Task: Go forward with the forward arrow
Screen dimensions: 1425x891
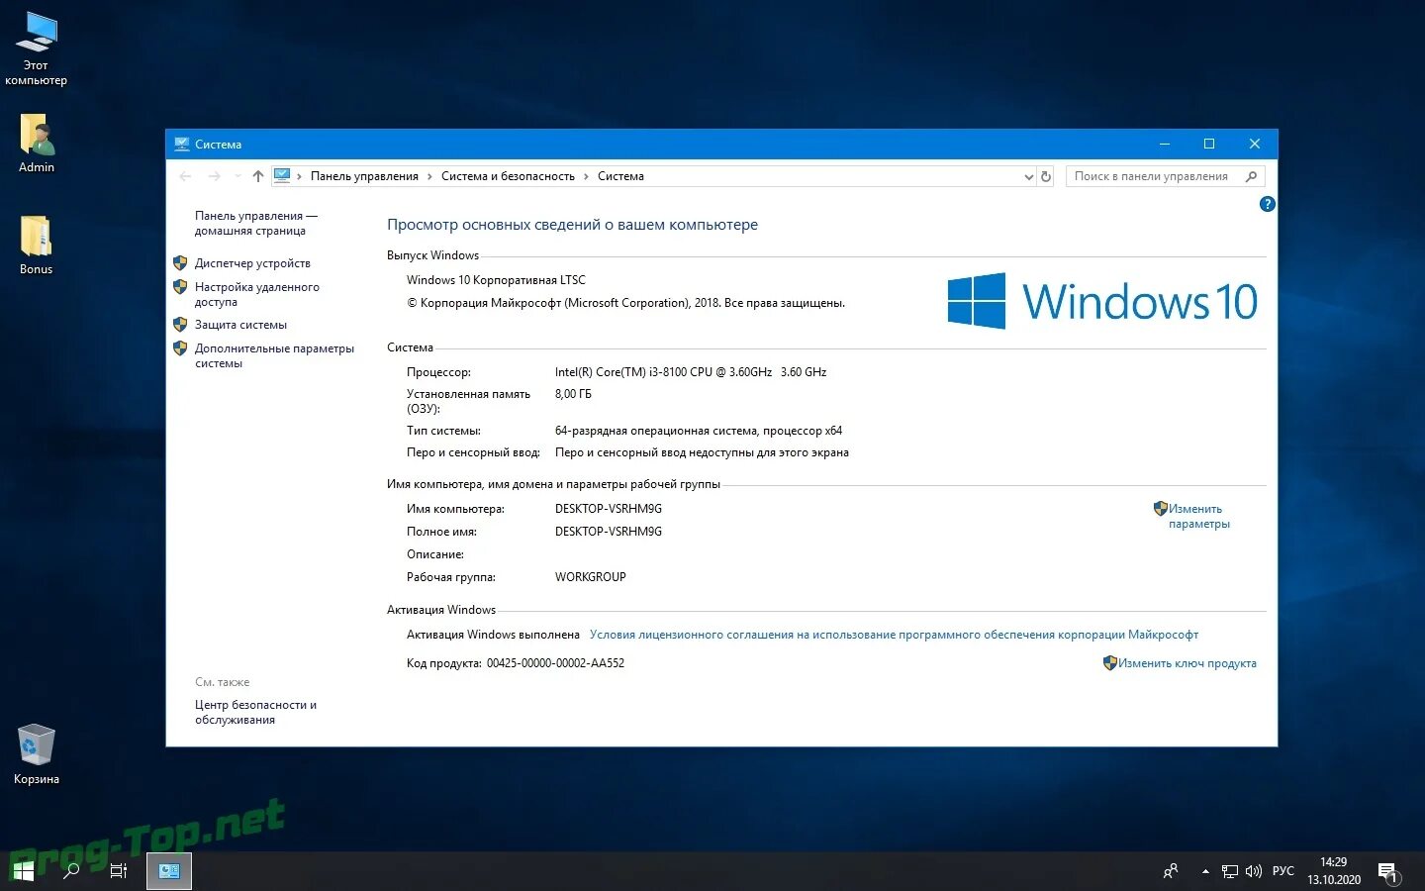Action: click(x=214, y=176)
